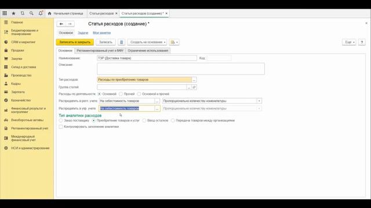Viewport: 371px width, 208px height.
Task: Click the CRM и маркетинг sidebar icon
Action: point(6,42)
